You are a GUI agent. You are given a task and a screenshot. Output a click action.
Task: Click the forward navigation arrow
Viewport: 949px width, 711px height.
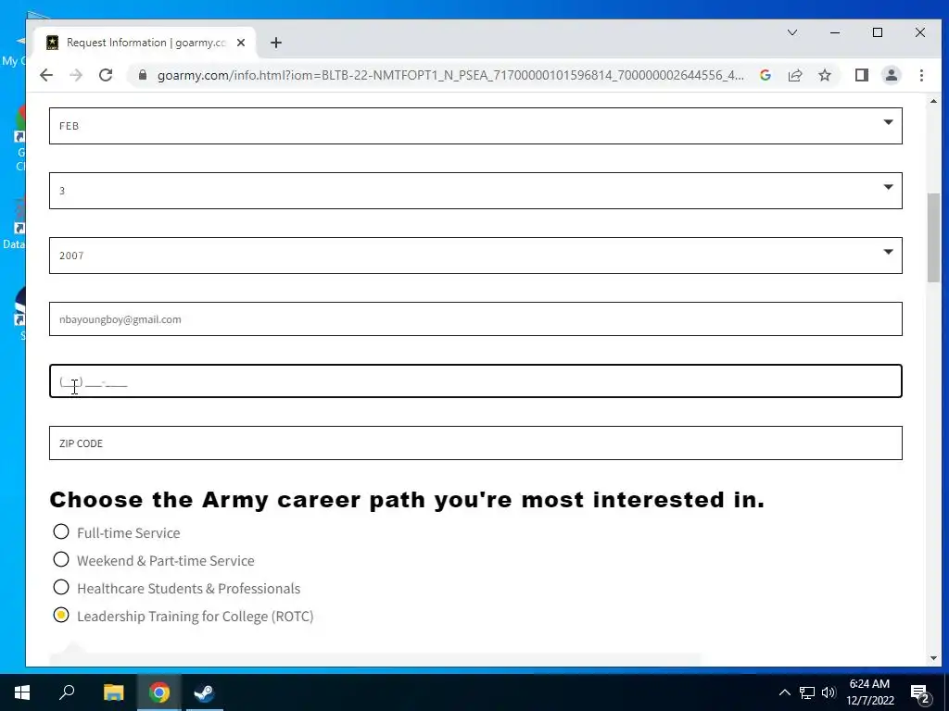(x=76, y=75)
